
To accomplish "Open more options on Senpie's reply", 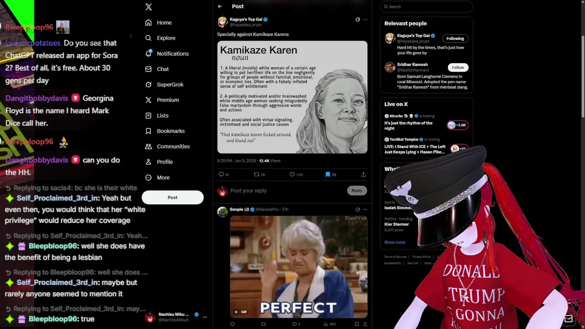I will tap(365, 209).
